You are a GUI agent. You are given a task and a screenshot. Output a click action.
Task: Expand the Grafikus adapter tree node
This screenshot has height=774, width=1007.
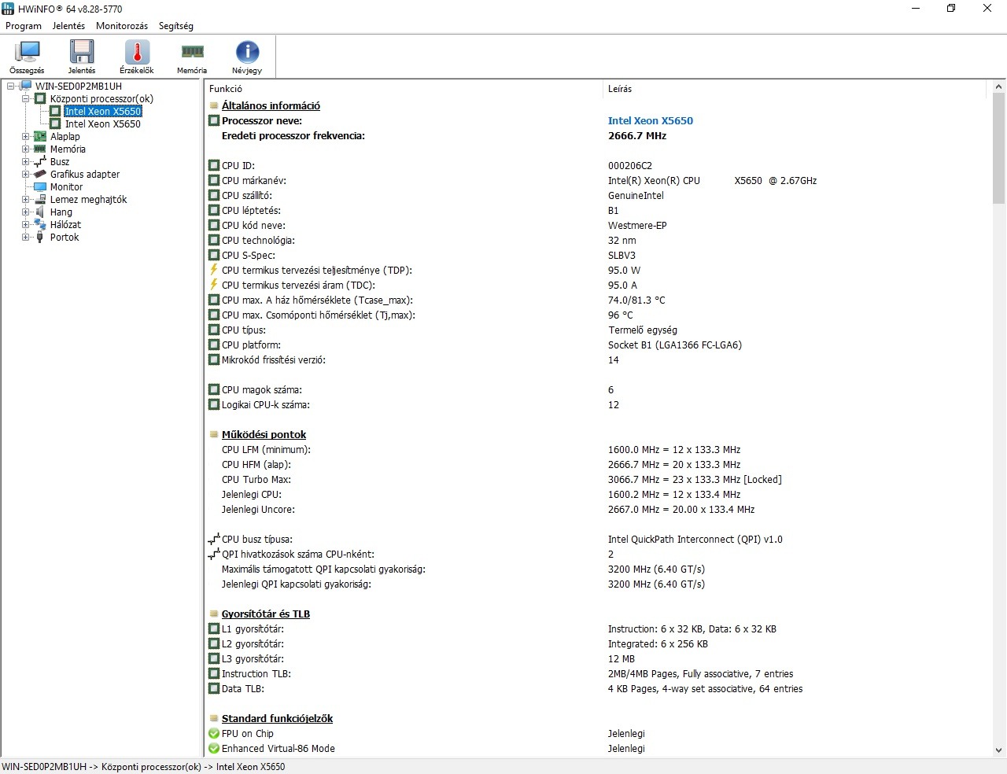(x=25, y=174)
